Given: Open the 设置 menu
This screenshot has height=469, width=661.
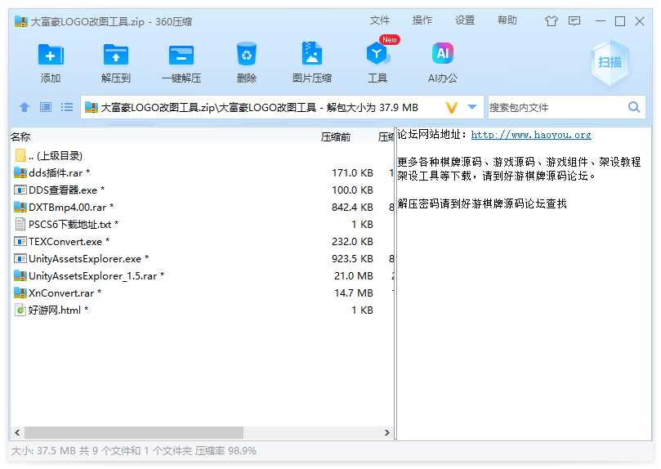Looking at the screenshot, I should point(465,20).
